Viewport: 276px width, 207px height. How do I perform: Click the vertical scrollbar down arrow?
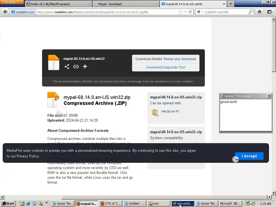click(x=274, y=193)
